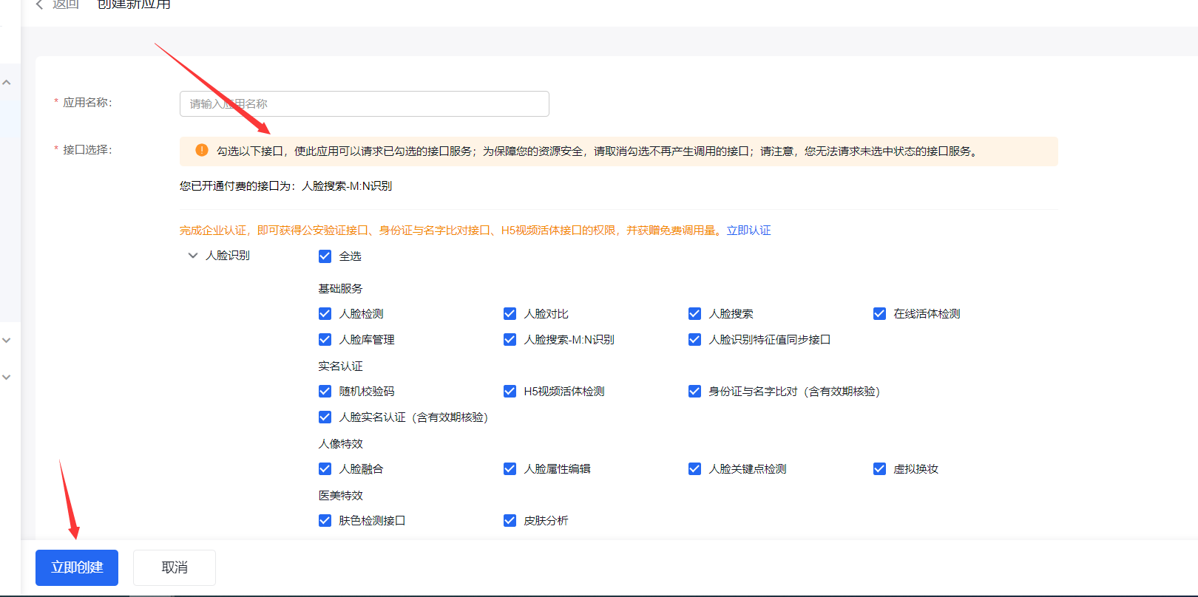1198x597 pixels.
Task: Click the 实名认证 section heading
Action: pos(341,366)
